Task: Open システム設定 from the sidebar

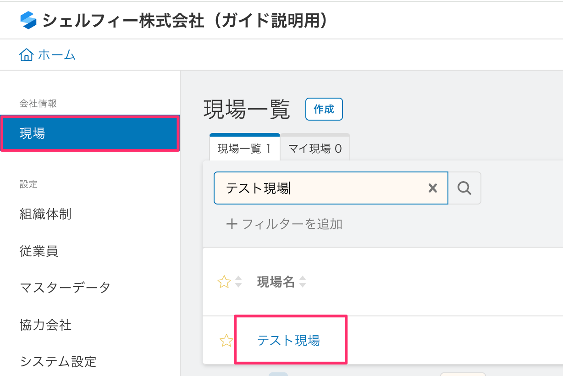Action: [58, 362]
